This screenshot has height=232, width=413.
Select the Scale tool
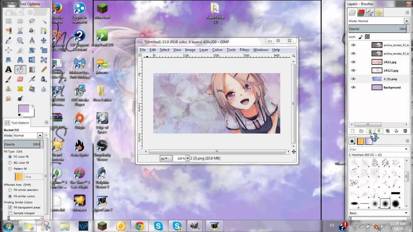(x=44, y=50)
